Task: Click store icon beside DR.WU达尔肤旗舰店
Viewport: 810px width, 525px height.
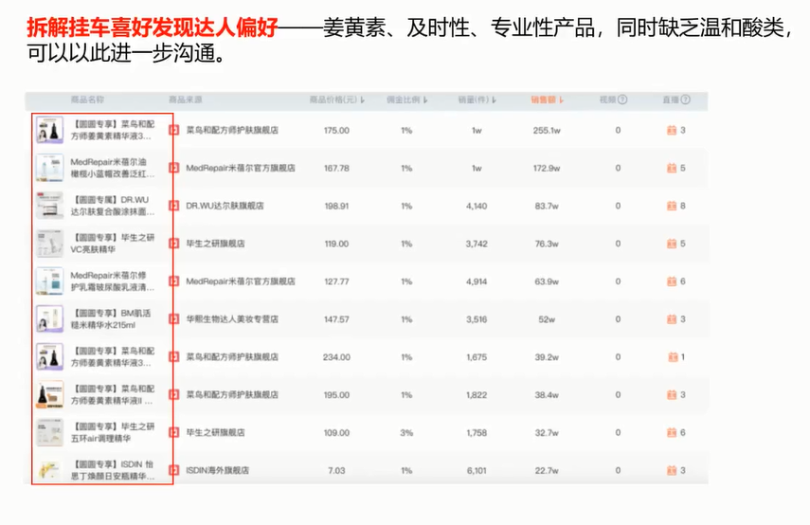Action: pos(174,206)
